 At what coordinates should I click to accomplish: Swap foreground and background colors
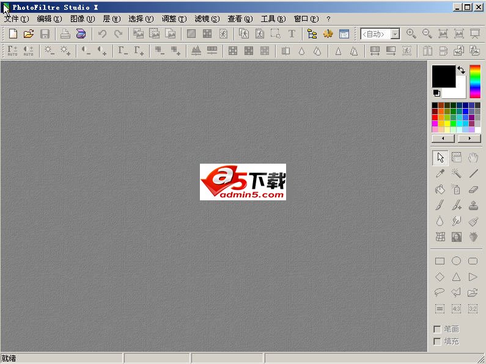pyautogui.click(x=461, y=70)
